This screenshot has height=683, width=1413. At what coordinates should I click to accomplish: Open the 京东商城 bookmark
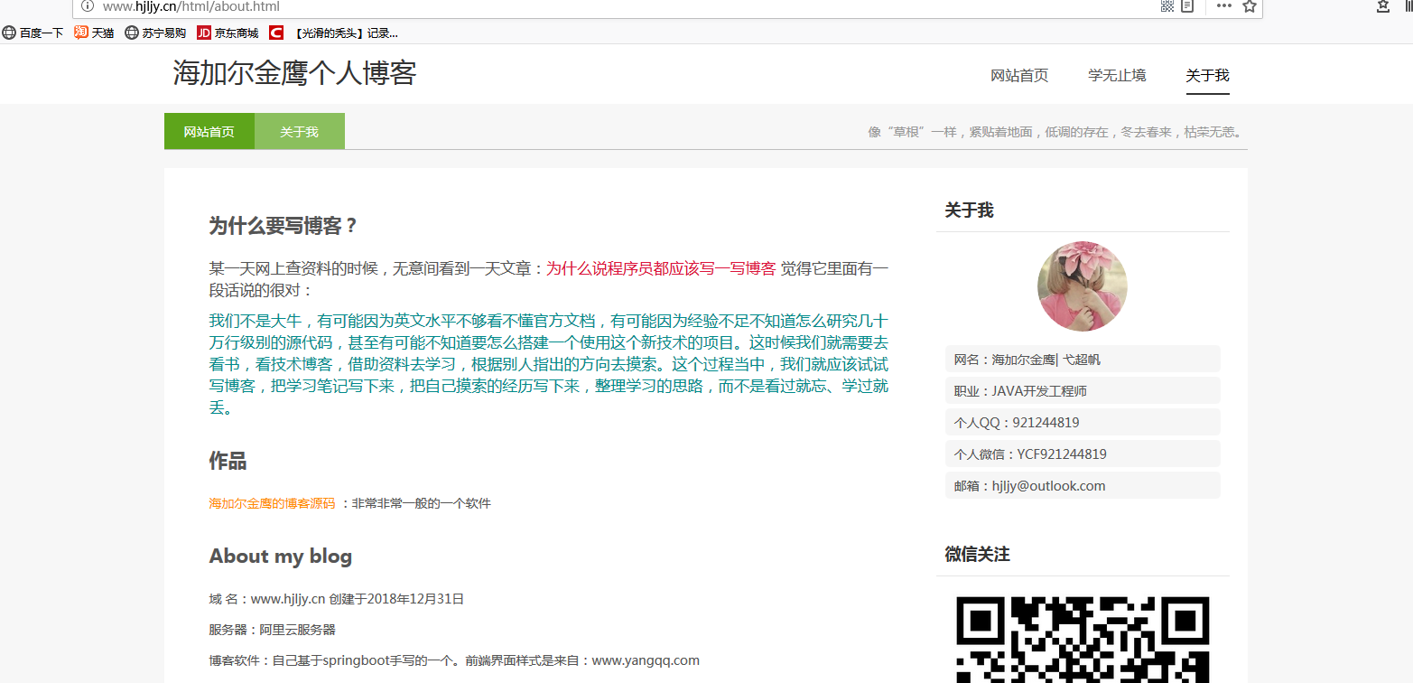pyautogui.click(x=228, y=33)
